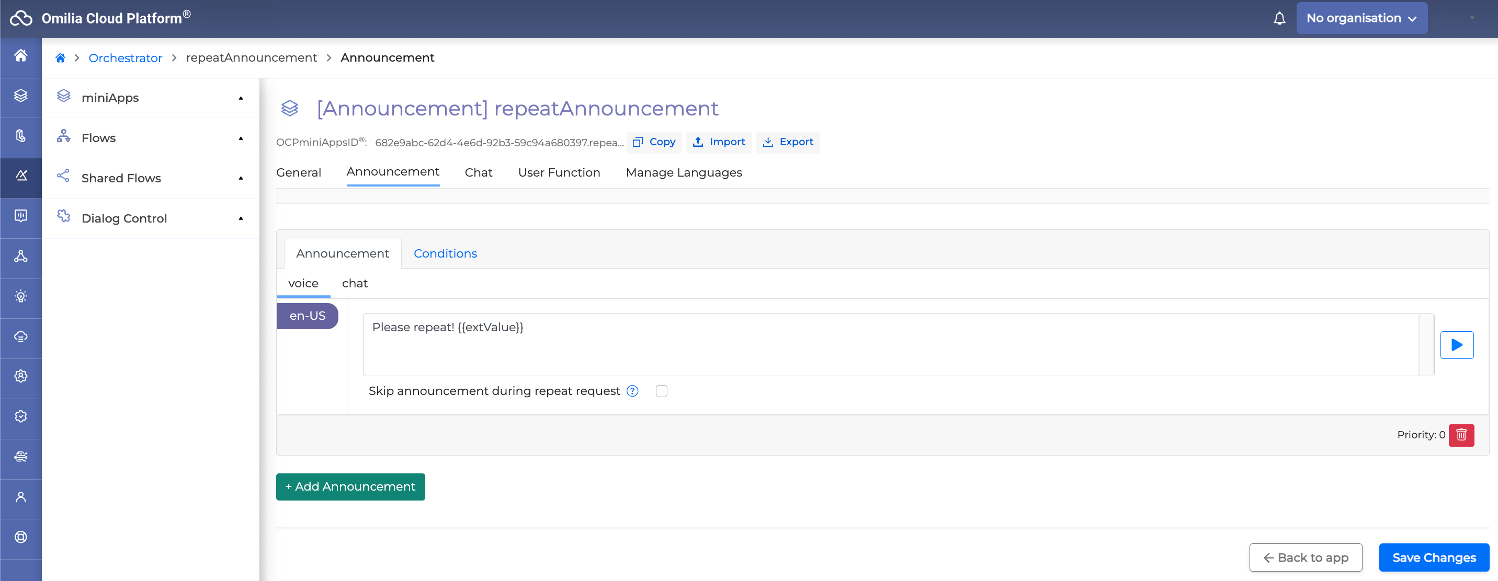This screenshot has width=1498, height=581.
Task: Switch to the Manage Languages tab
Action: click(683, 172)
